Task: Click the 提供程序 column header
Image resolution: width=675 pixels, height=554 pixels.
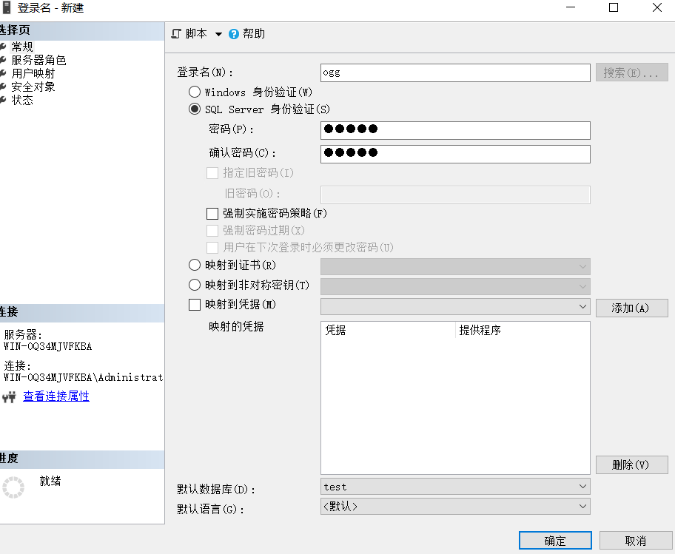Action: pyautogui.click(x=523, y=330)
